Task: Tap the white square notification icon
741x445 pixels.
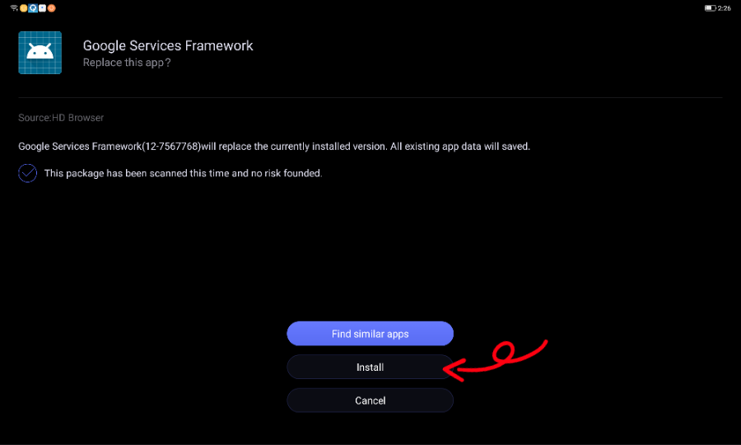Action: click(x=42, y=8)
